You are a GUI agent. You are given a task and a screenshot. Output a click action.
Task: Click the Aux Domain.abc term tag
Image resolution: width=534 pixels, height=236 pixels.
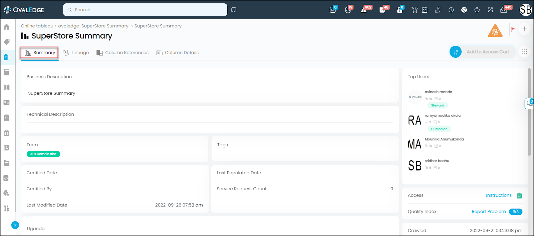tap(43, 154)
